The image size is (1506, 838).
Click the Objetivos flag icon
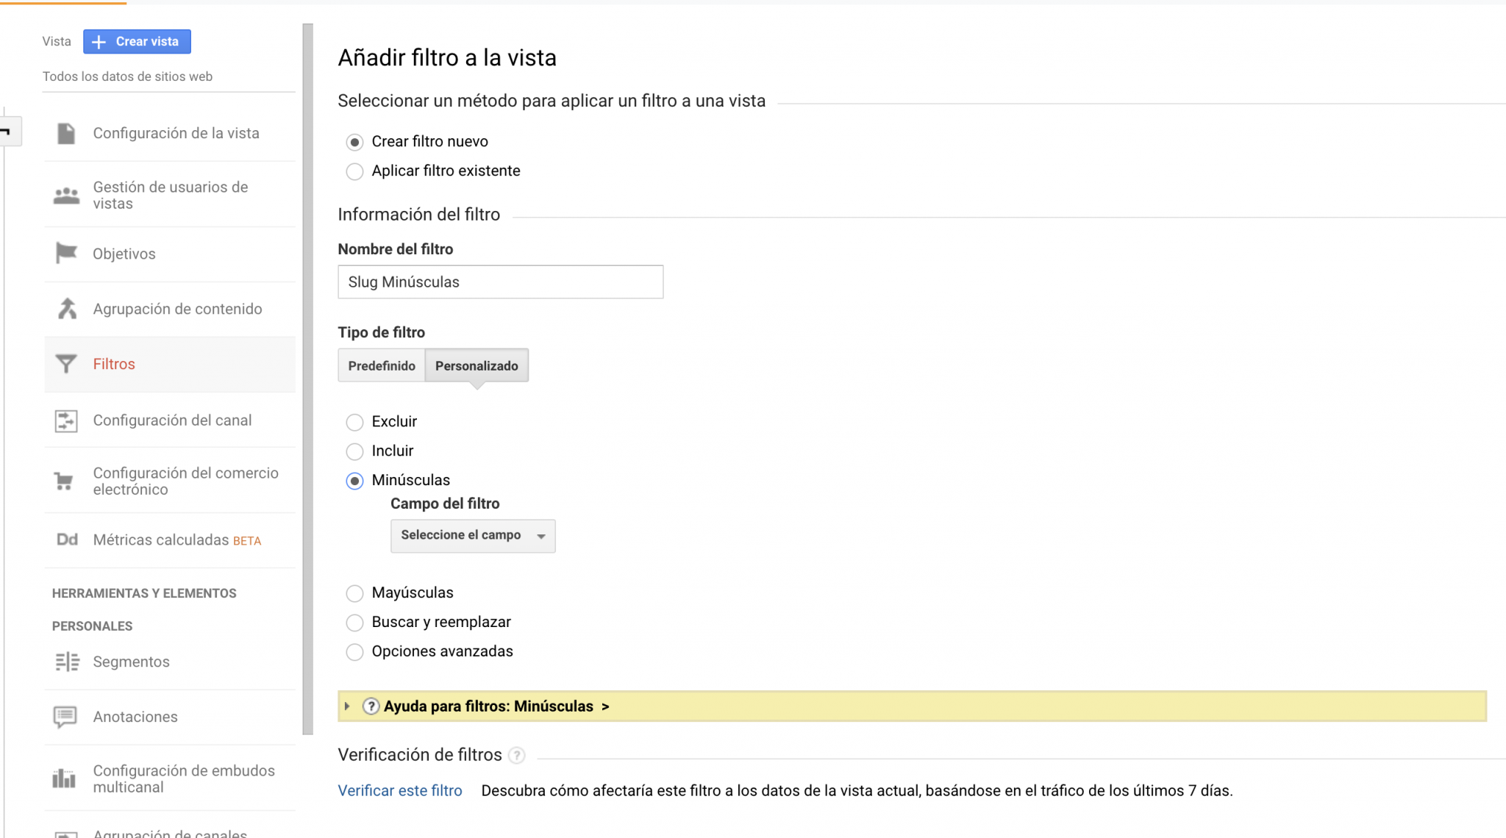pos(66,253)
